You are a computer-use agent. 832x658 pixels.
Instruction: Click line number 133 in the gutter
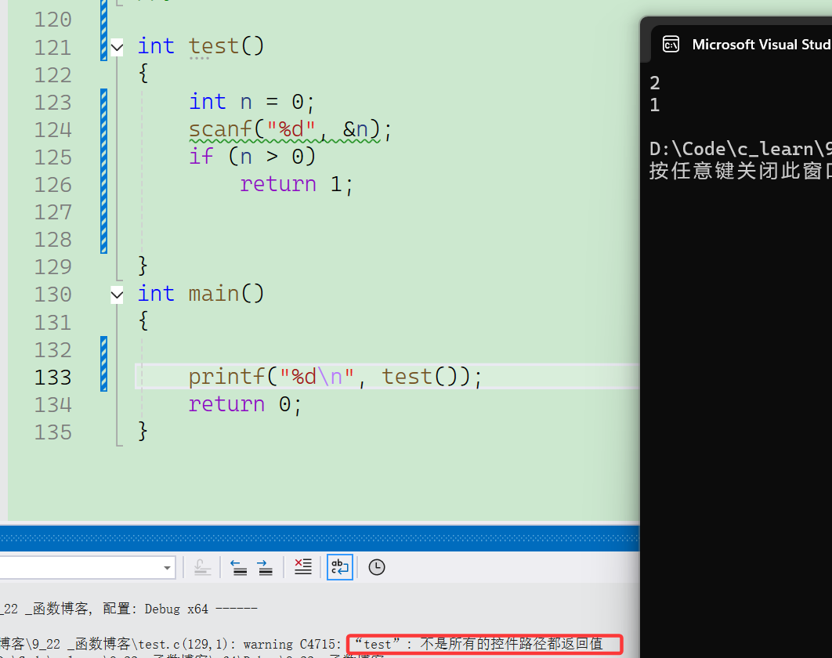coord(52,378)
